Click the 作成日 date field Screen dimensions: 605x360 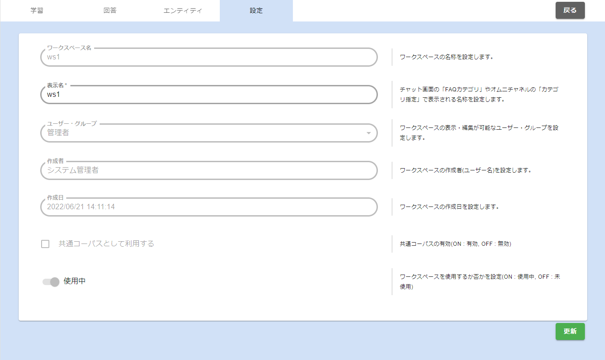[x=209, y=207]
